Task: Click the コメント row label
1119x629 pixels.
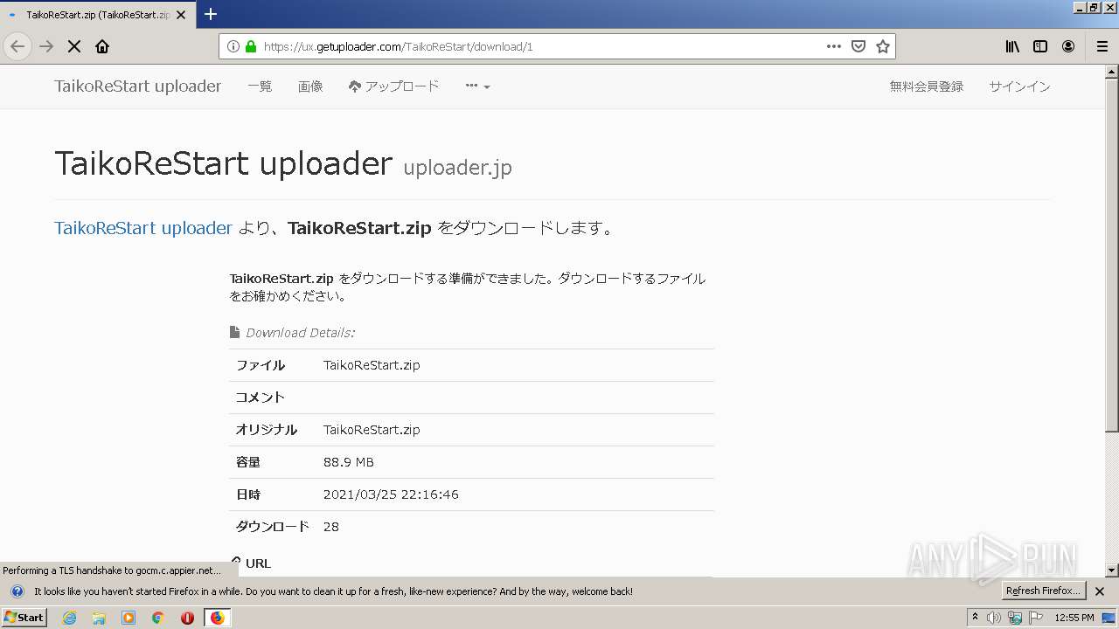Action: [x=261, y=397]
